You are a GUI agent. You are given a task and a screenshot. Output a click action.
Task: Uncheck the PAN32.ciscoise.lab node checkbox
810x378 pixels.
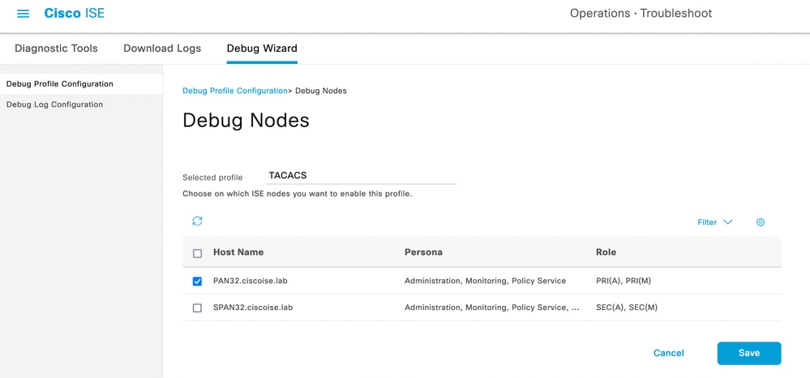click(x=197, y=281)
